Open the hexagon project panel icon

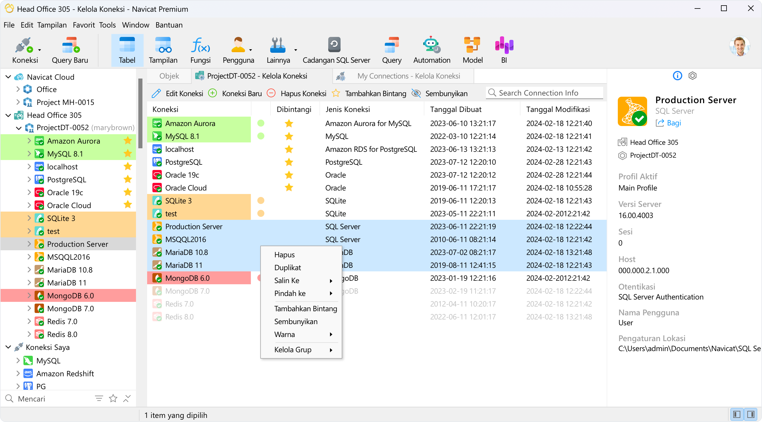pyautogui.click(x=693, y=76)
